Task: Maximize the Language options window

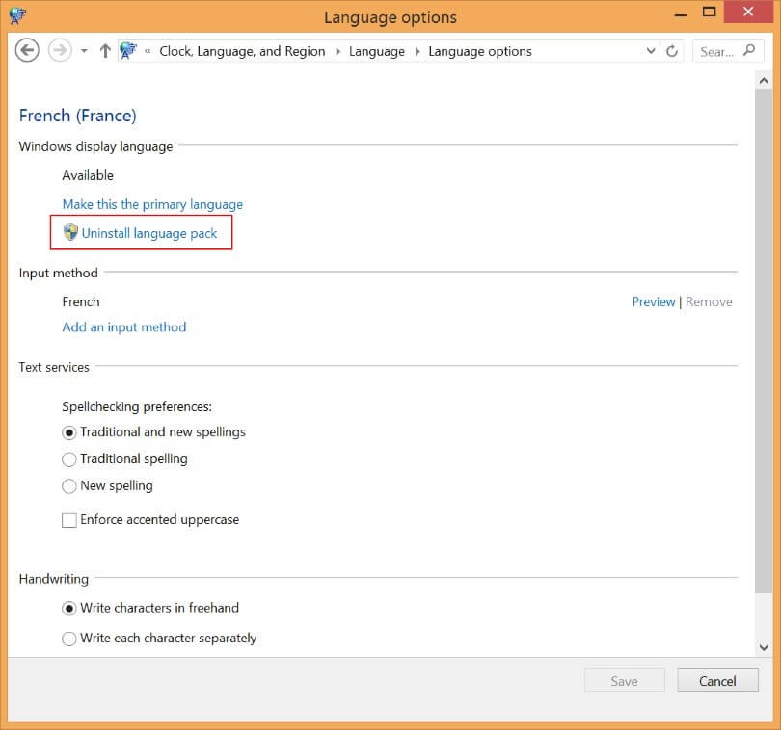Action: click(x=709, y=12)
